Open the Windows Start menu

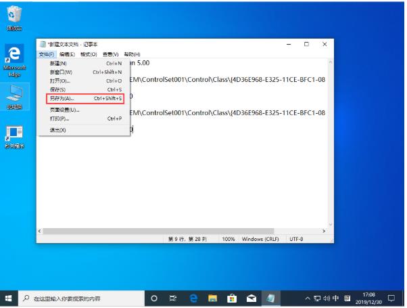pos(8,299)
